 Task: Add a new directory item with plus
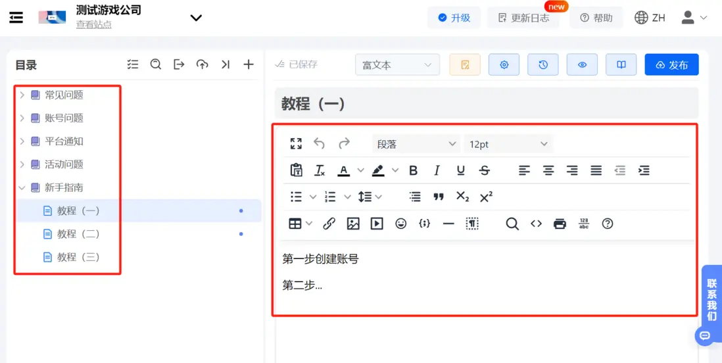249,64
